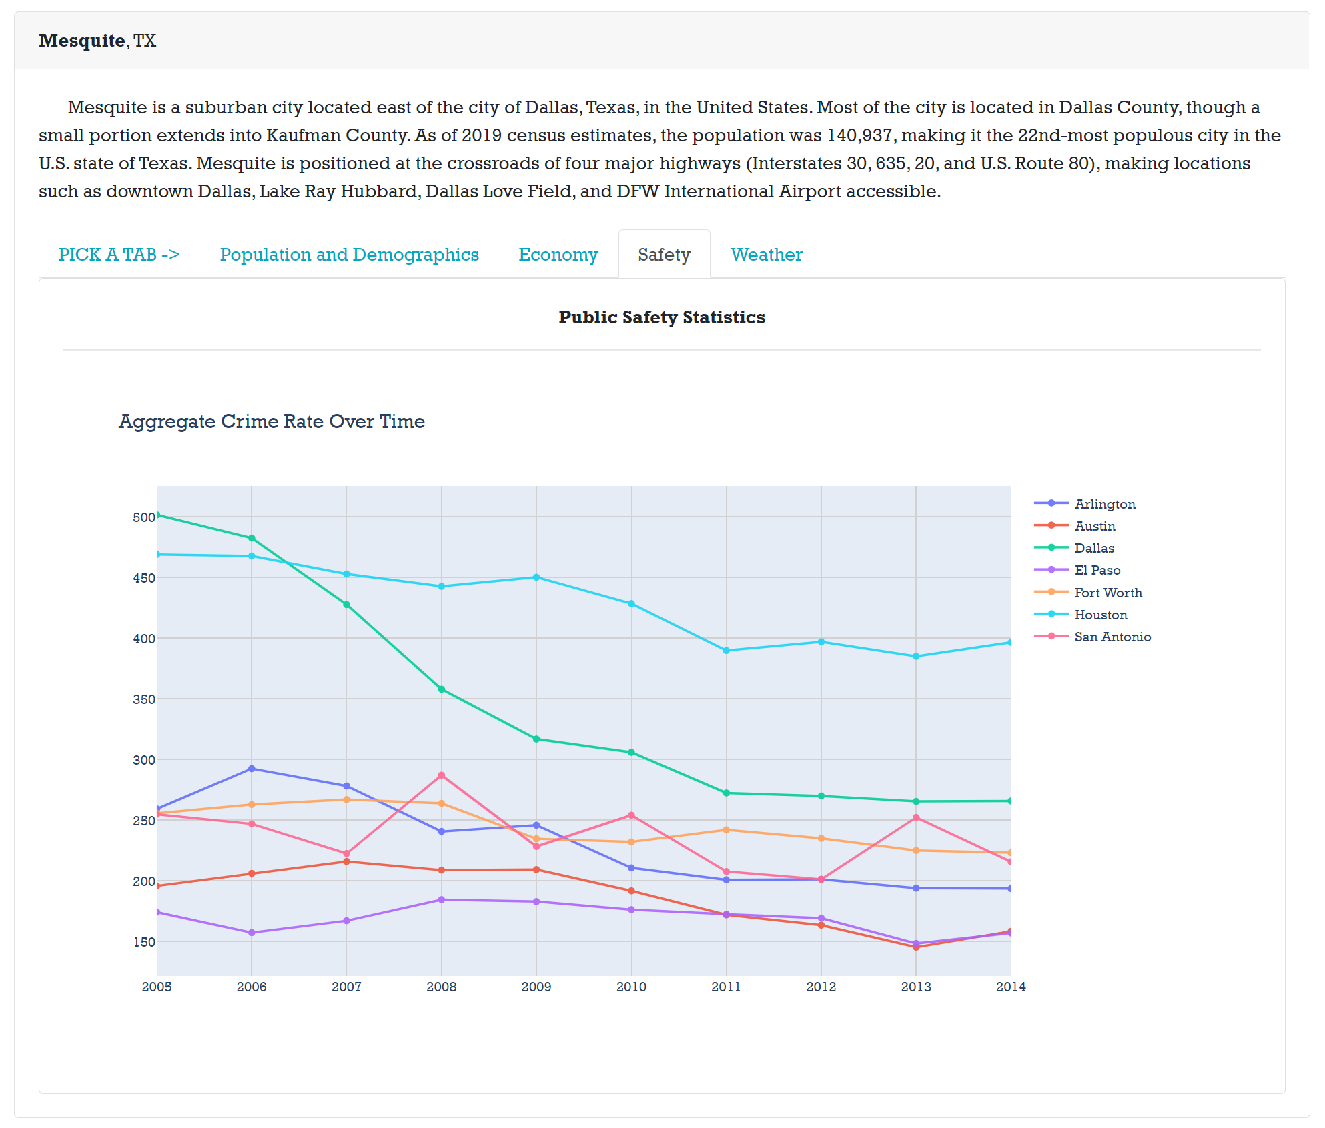Hide the Dallas line via legend

(x=1094, y=548)
